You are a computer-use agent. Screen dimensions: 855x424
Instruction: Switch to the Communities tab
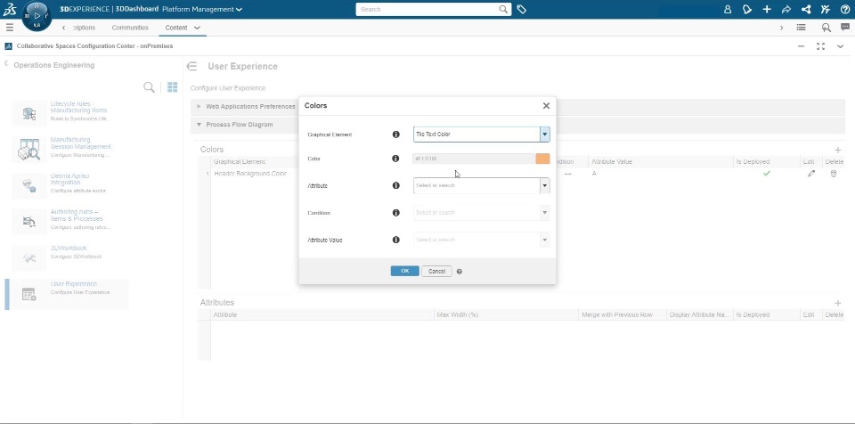click(x=130, y=28)
